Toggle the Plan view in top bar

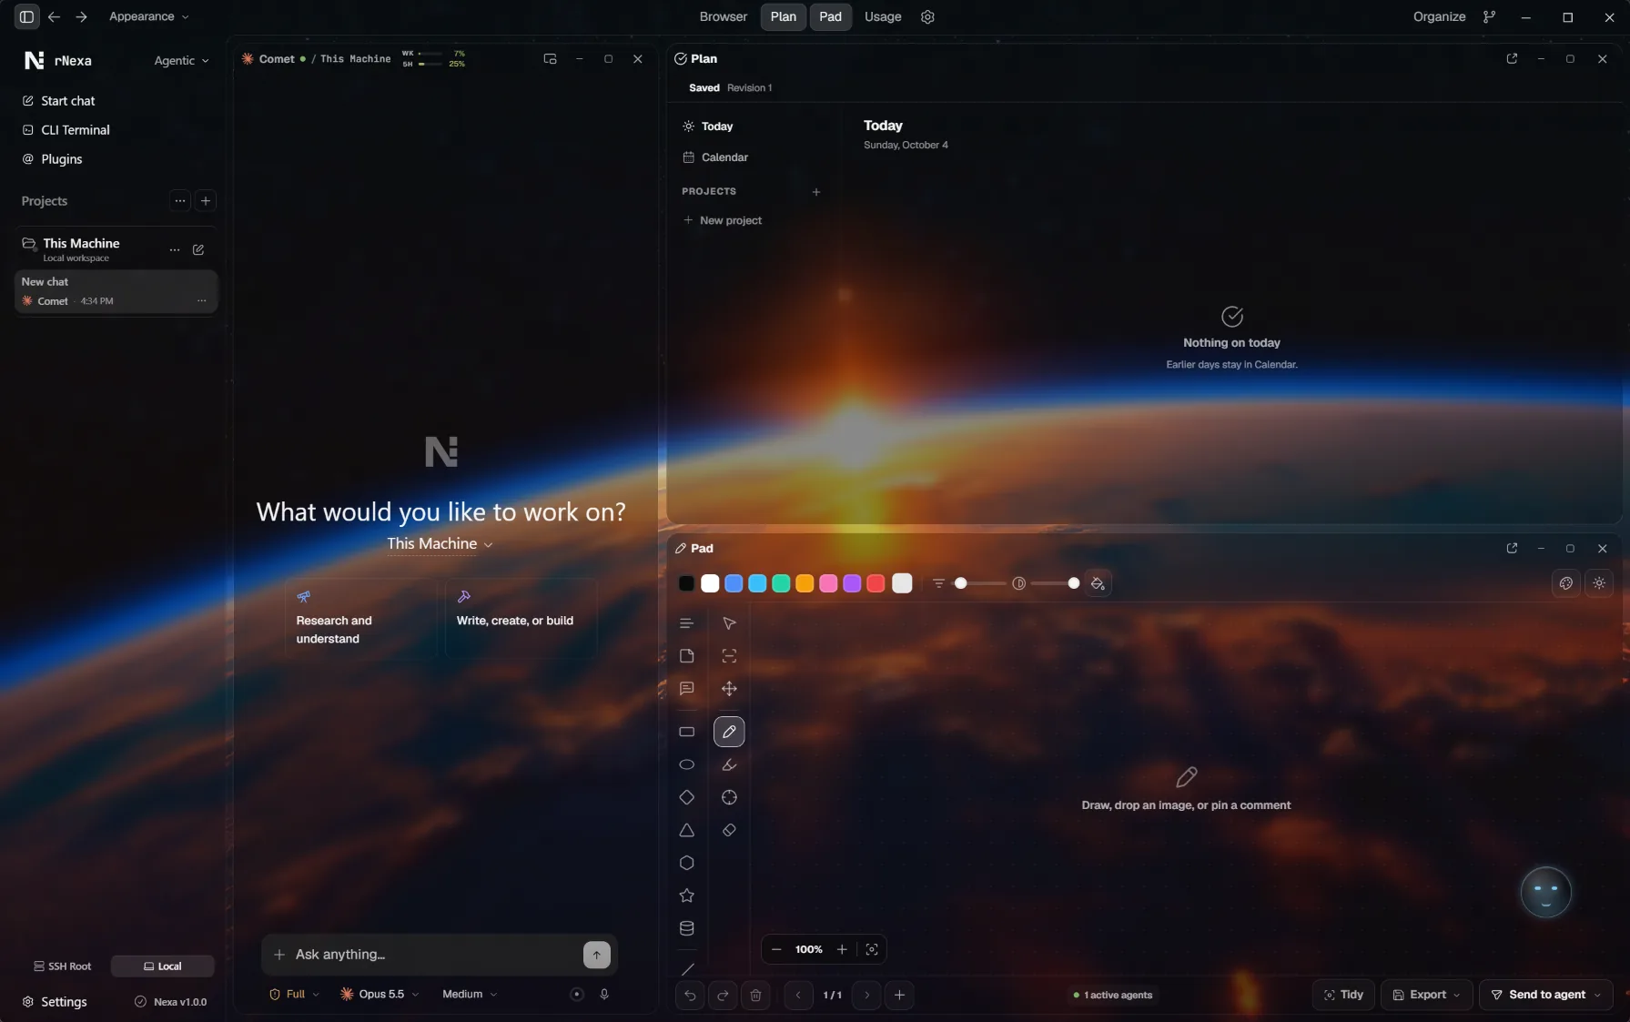[784, 16]
